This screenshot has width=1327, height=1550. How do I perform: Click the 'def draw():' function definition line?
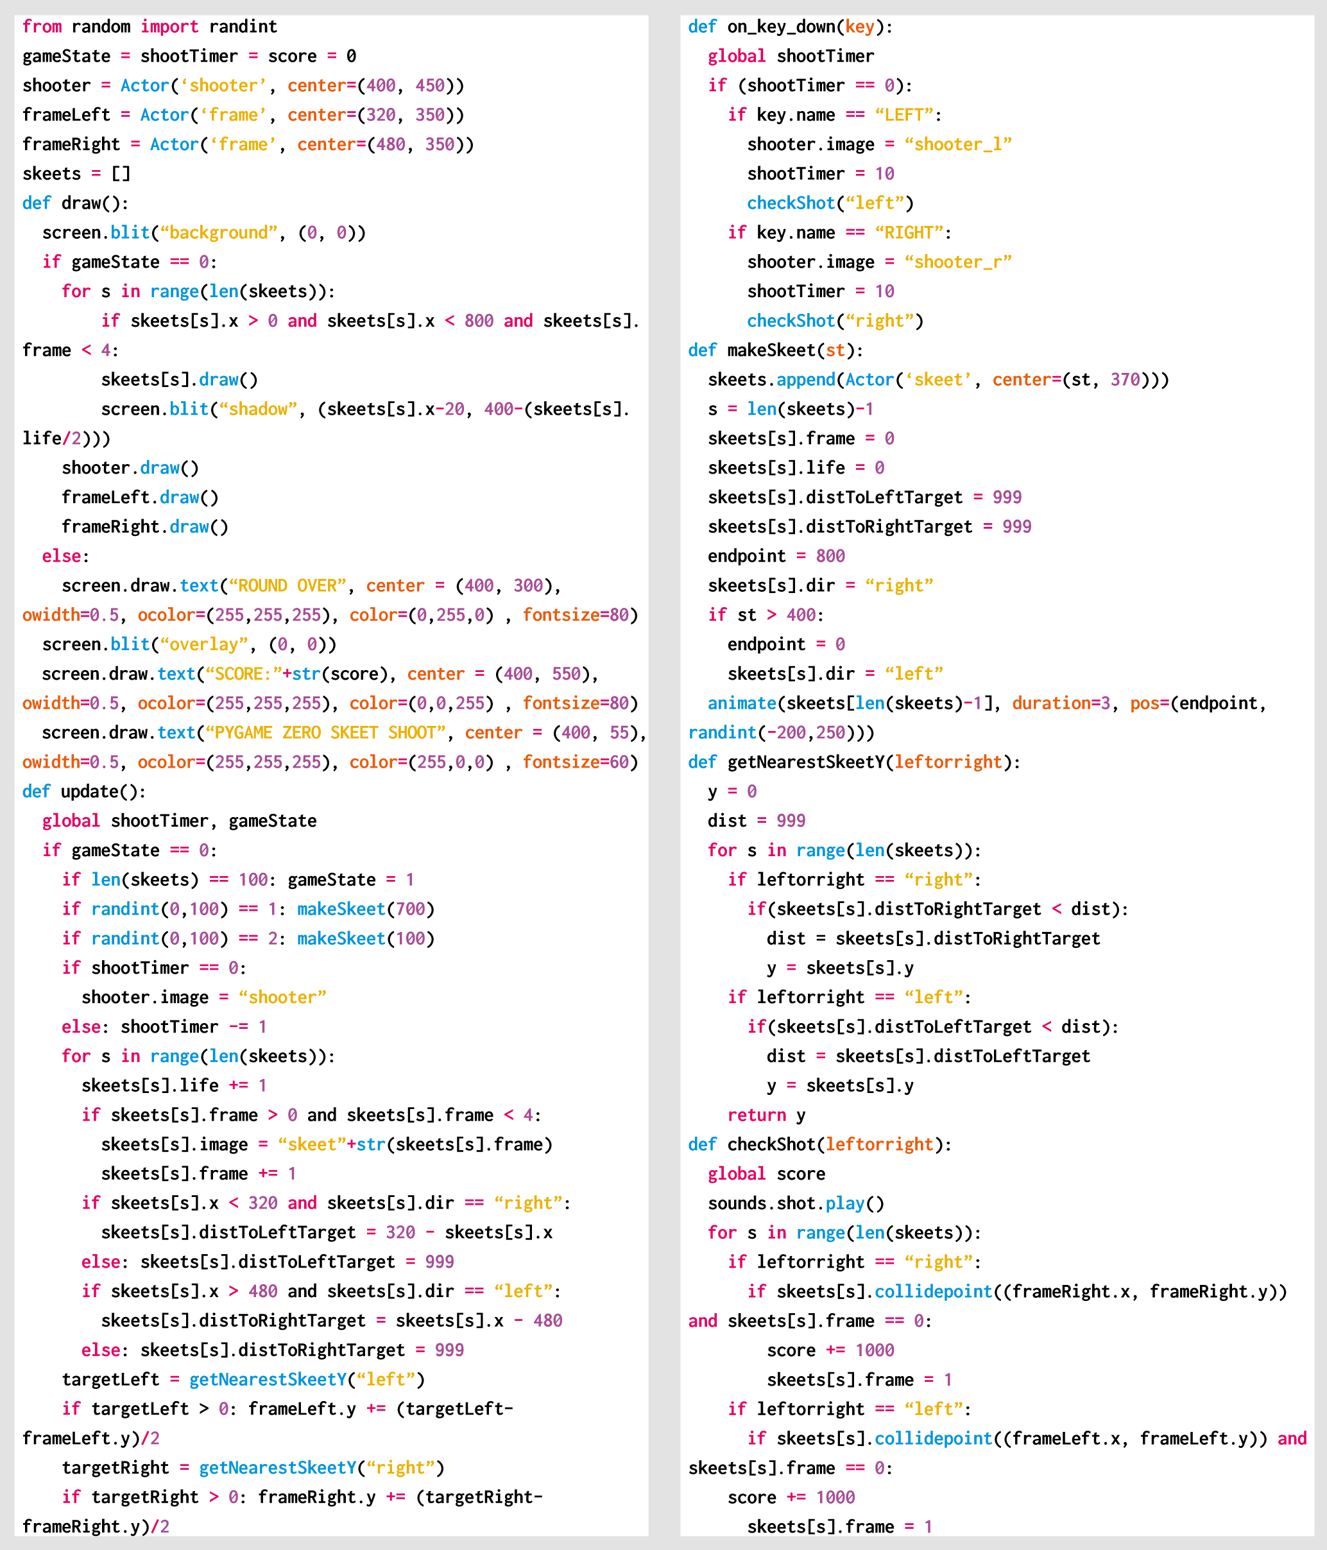tap(75, 203)
